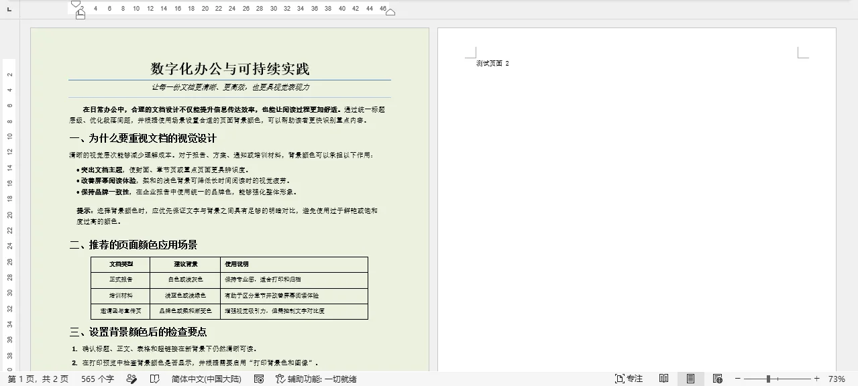Click table cell 白色或浅灰色
This screenshot has height=386, width=858.
[x=185, y=279]
